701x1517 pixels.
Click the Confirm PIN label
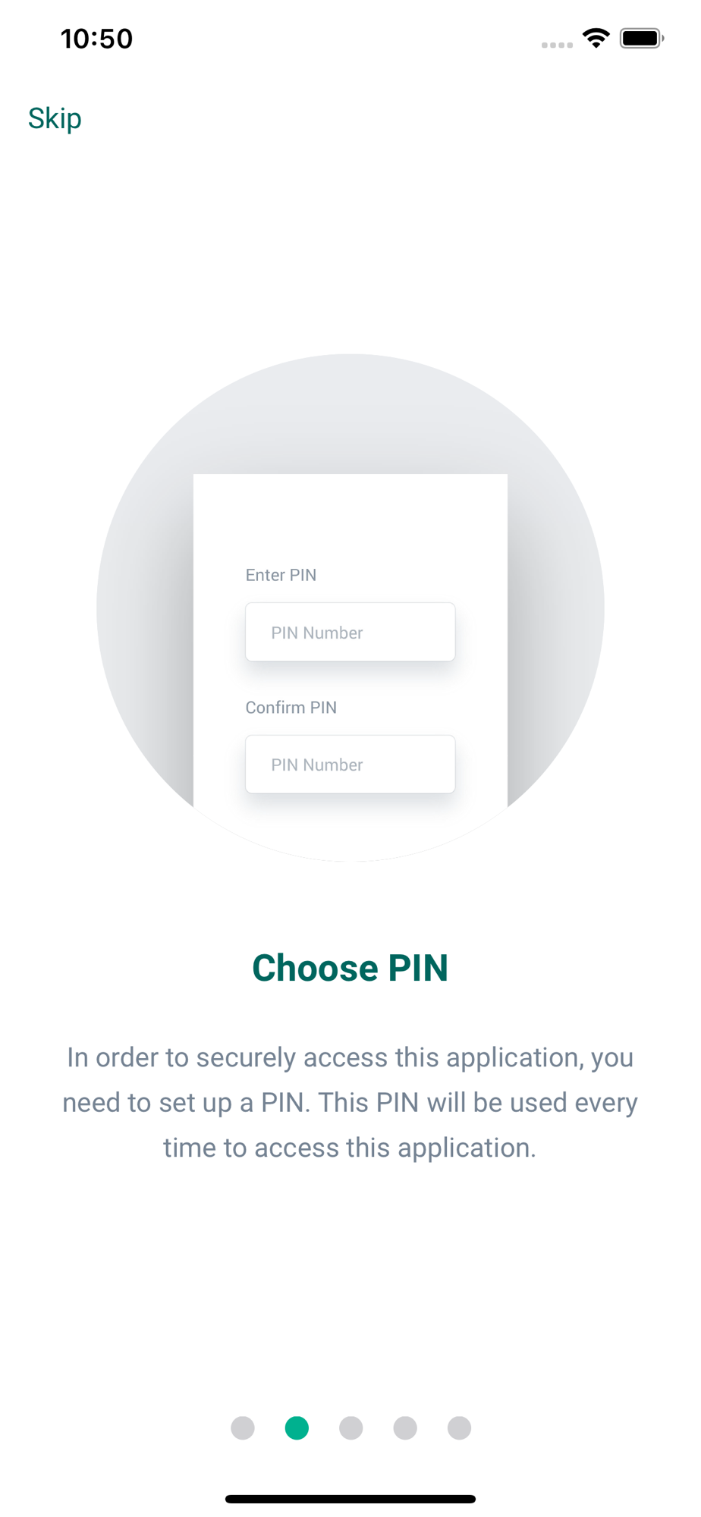point(291,707)
